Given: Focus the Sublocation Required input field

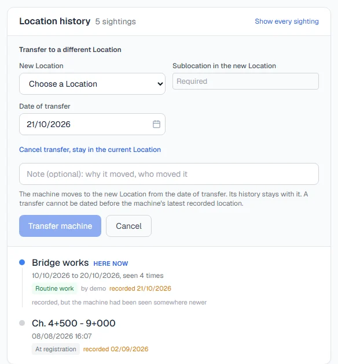Looking at the screenshot, I should 245,81.
